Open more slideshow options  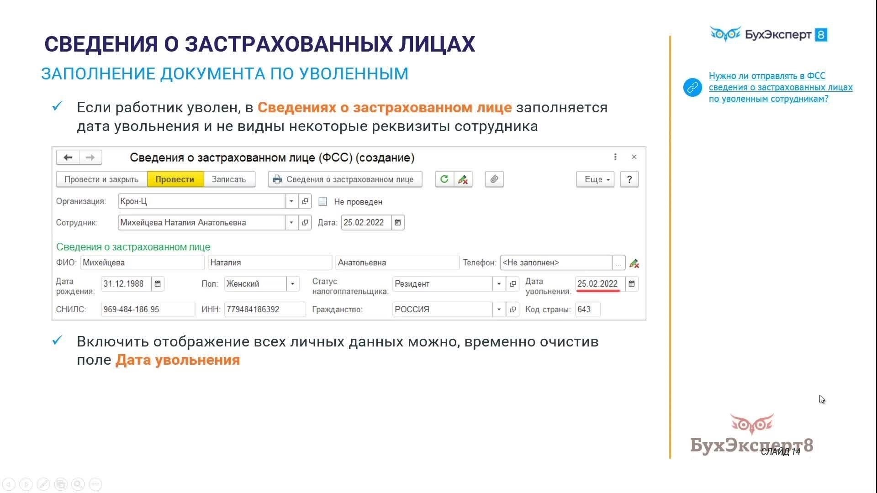[95, 484]
